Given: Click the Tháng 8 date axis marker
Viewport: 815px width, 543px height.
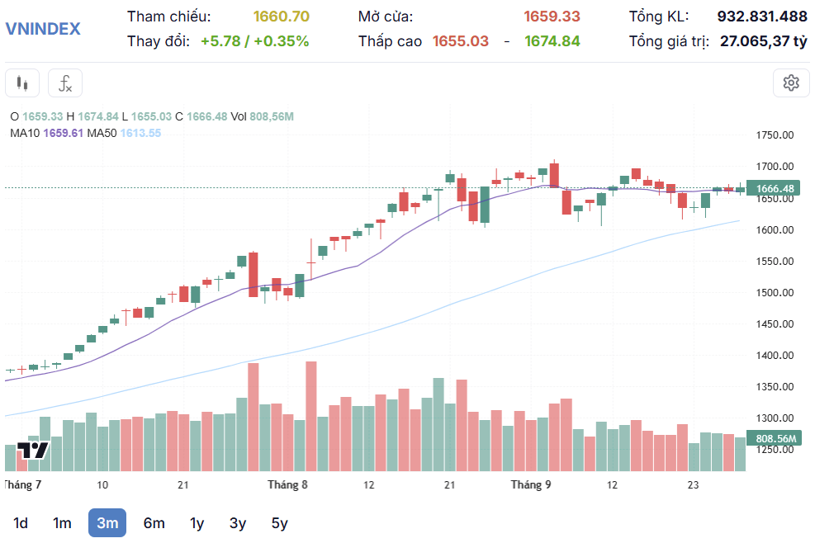Looking at the screenshot, I should [x=287, y=484].
